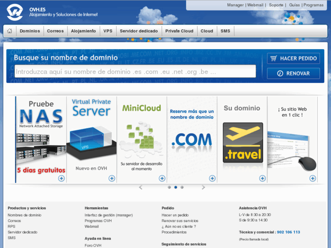Image resolution: width=331 pixels, height=248 pixels.
Task: Open the Pruebe NAS promo card
Action: pyautogui.click(x=41, y=140)
